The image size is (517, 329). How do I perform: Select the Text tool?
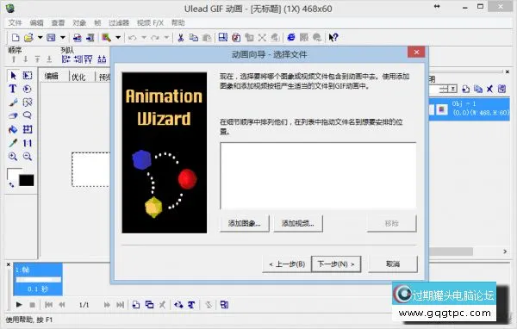(x=13, y=89)
